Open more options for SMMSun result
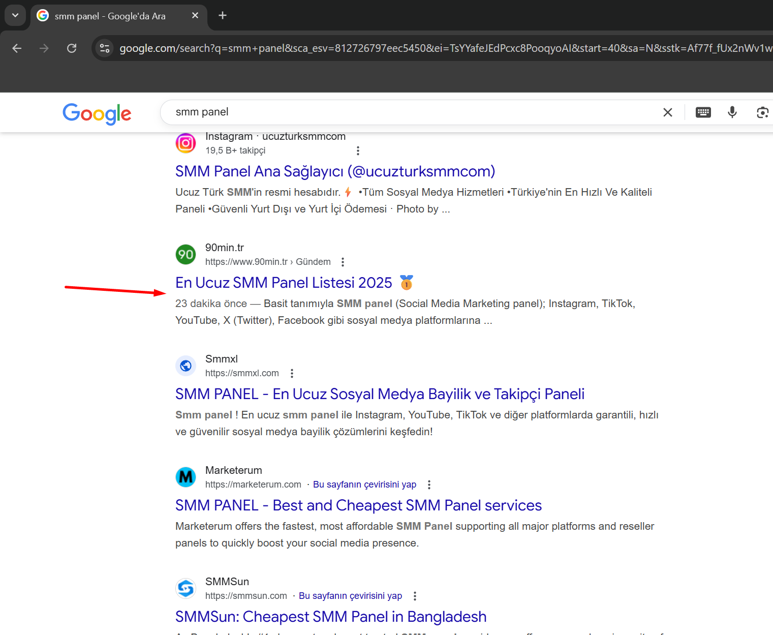Viewport: 773px width, 635px height. (x=415, y=596)
